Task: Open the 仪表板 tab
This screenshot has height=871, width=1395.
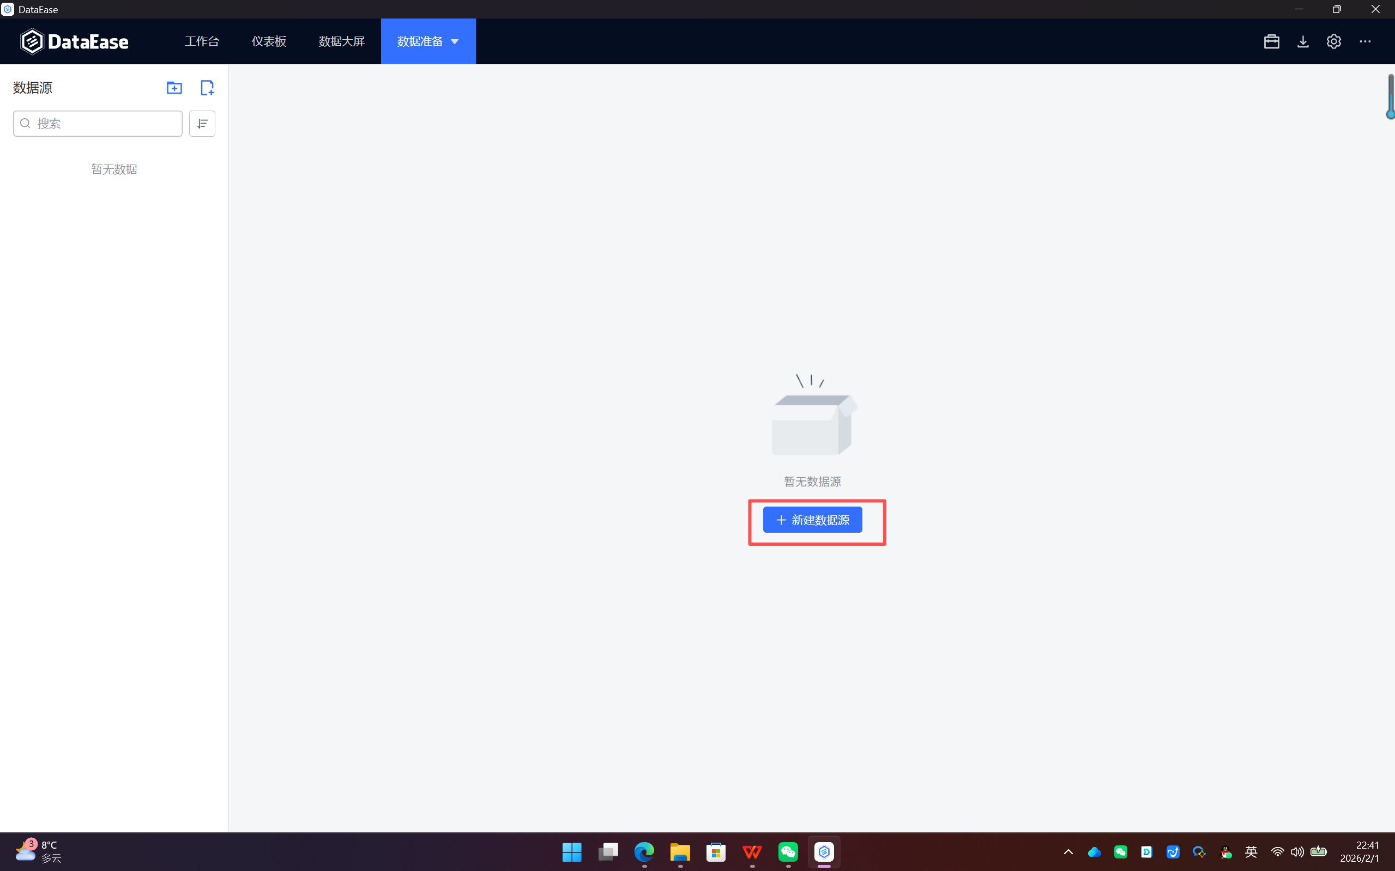Action: (x=269, y=41)
